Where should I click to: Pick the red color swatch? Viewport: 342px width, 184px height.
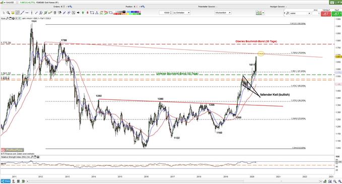[116, 14]
